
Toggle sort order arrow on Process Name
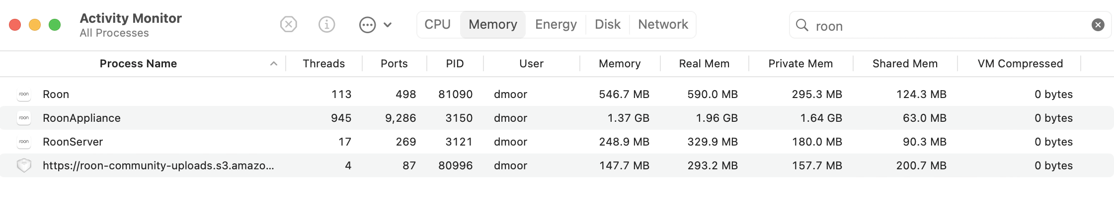273,64
